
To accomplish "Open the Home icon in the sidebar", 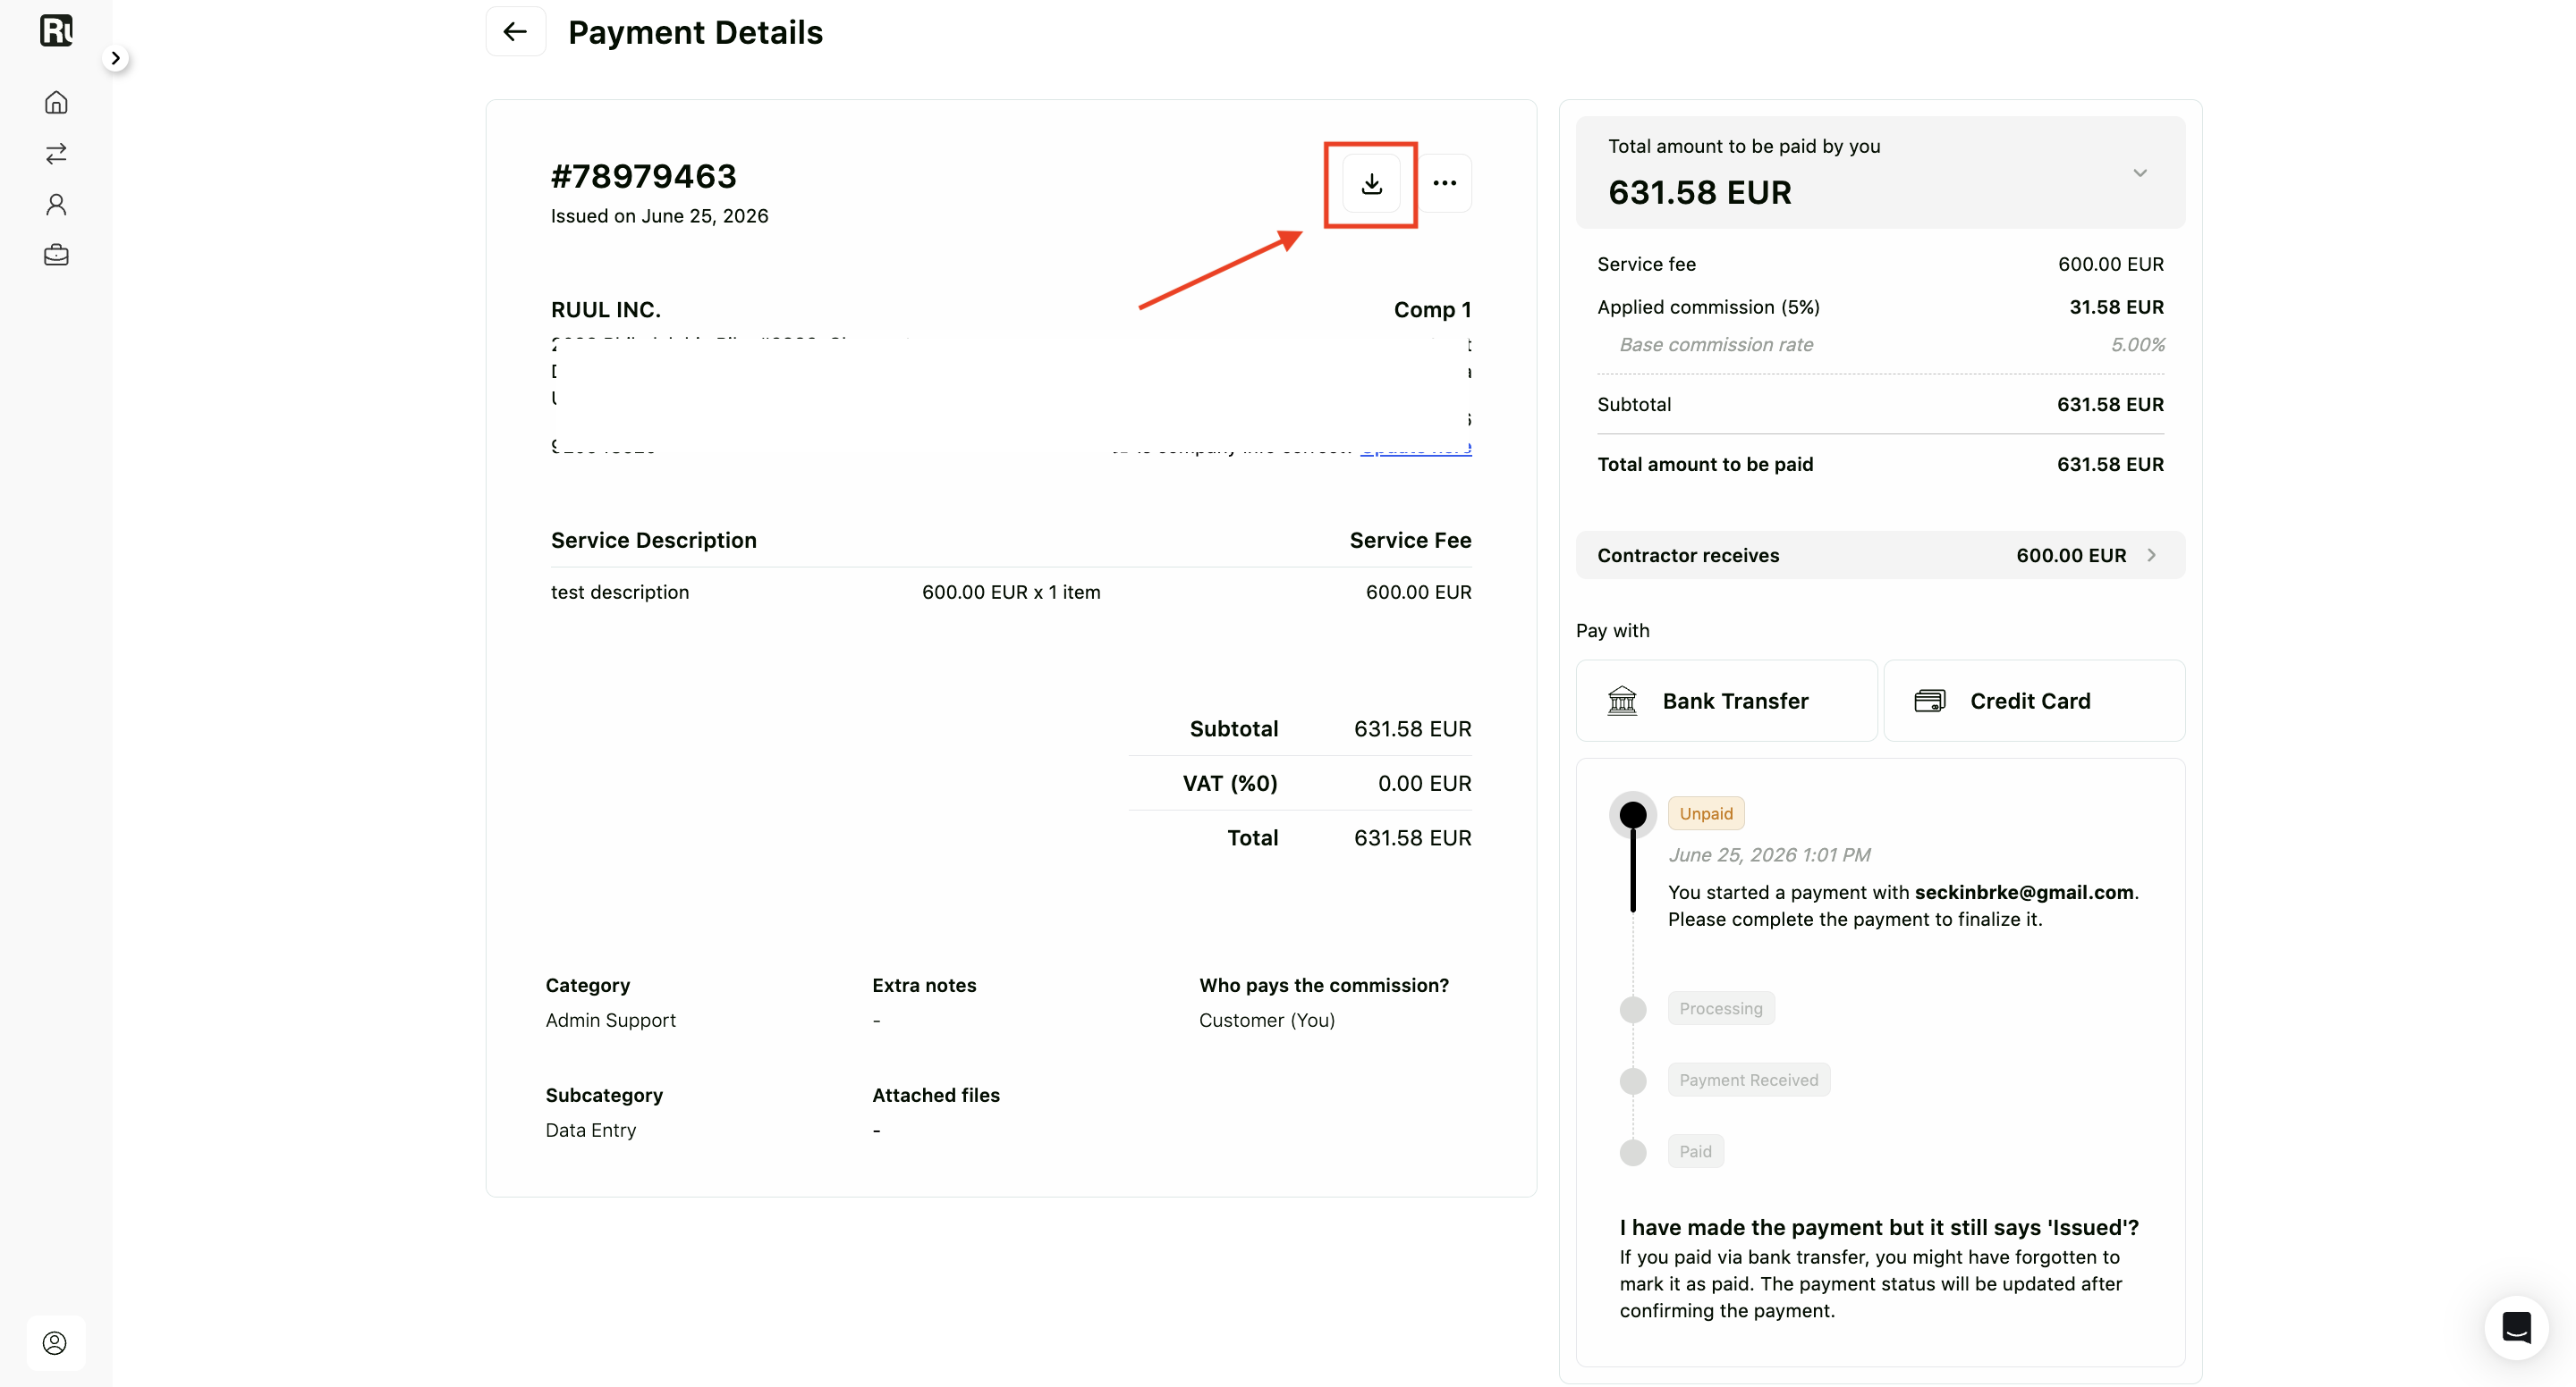I will click(56, 102).
